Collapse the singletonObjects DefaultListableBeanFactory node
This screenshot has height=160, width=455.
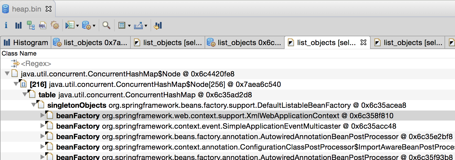tap(34, 105)
